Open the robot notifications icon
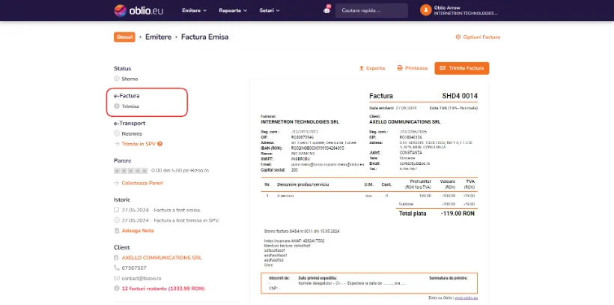The height and width of the screenshot is (305, 614). [x=327, y=10]
